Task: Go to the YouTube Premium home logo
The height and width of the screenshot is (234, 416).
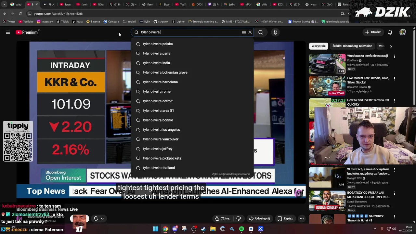Action: click(x=27, y=32)
